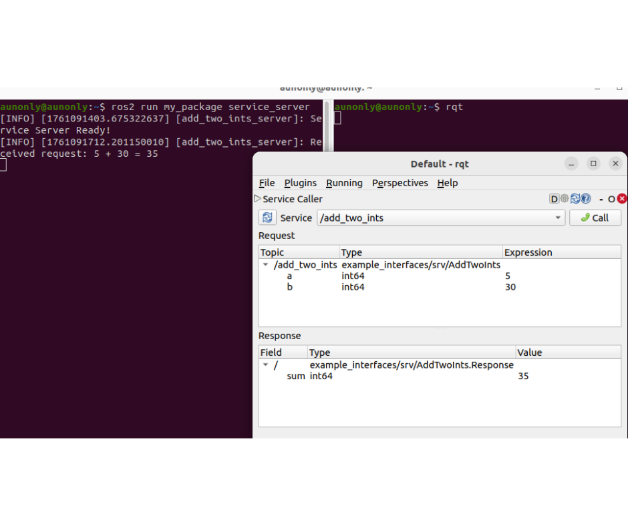The image size is (628, 526).
Task: Open the File menu
Action: 267,183
